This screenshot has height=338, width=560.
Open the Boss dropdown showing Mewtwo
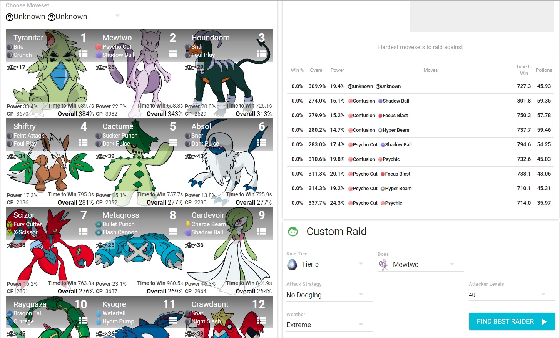[x=420, y=264]
